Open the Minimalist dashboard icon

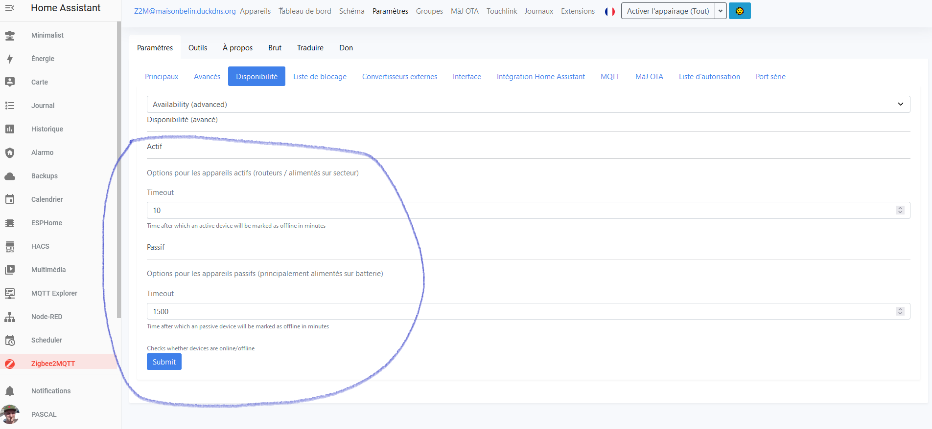[10, 35]
